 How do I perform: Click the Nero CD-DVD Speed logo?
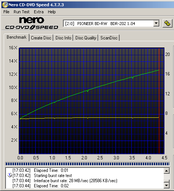coord(32,23)
